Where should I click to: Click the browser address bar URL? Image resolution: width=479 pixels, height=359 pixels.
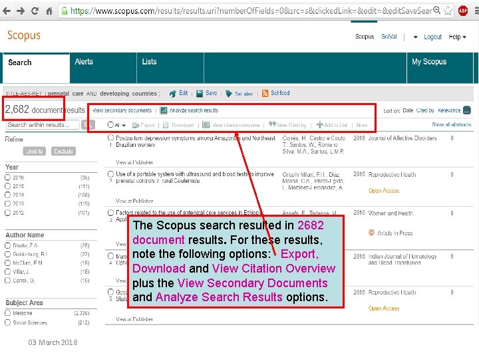(x=251, y=11)
